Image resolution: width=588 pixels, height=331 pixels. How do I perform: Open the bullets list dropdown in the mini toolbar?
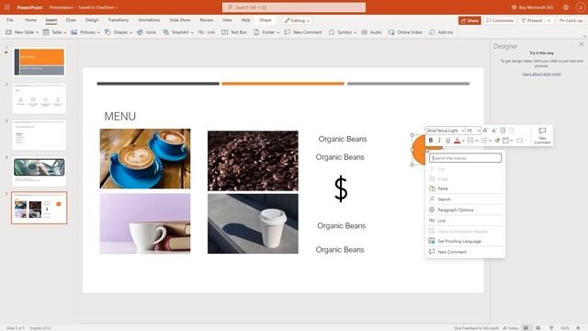(477, 141)
